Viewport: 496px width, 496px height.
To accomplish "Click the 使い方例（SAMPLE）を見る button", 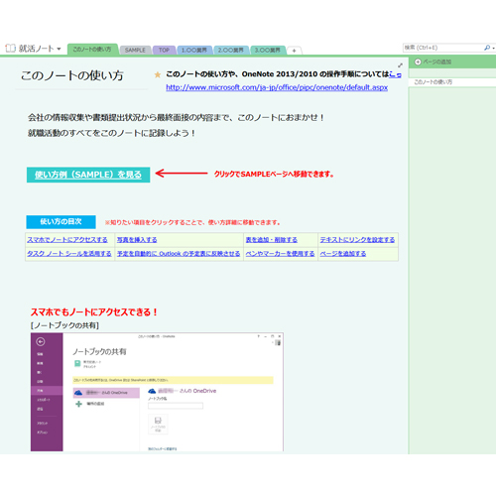I will [88, 175].
